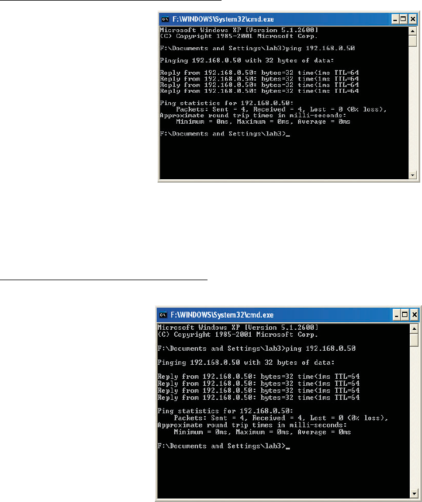Maximize the upper cmd.exe window
This screenshot has width=422, height=502.
pyautogui.click(x=403, y=19)
